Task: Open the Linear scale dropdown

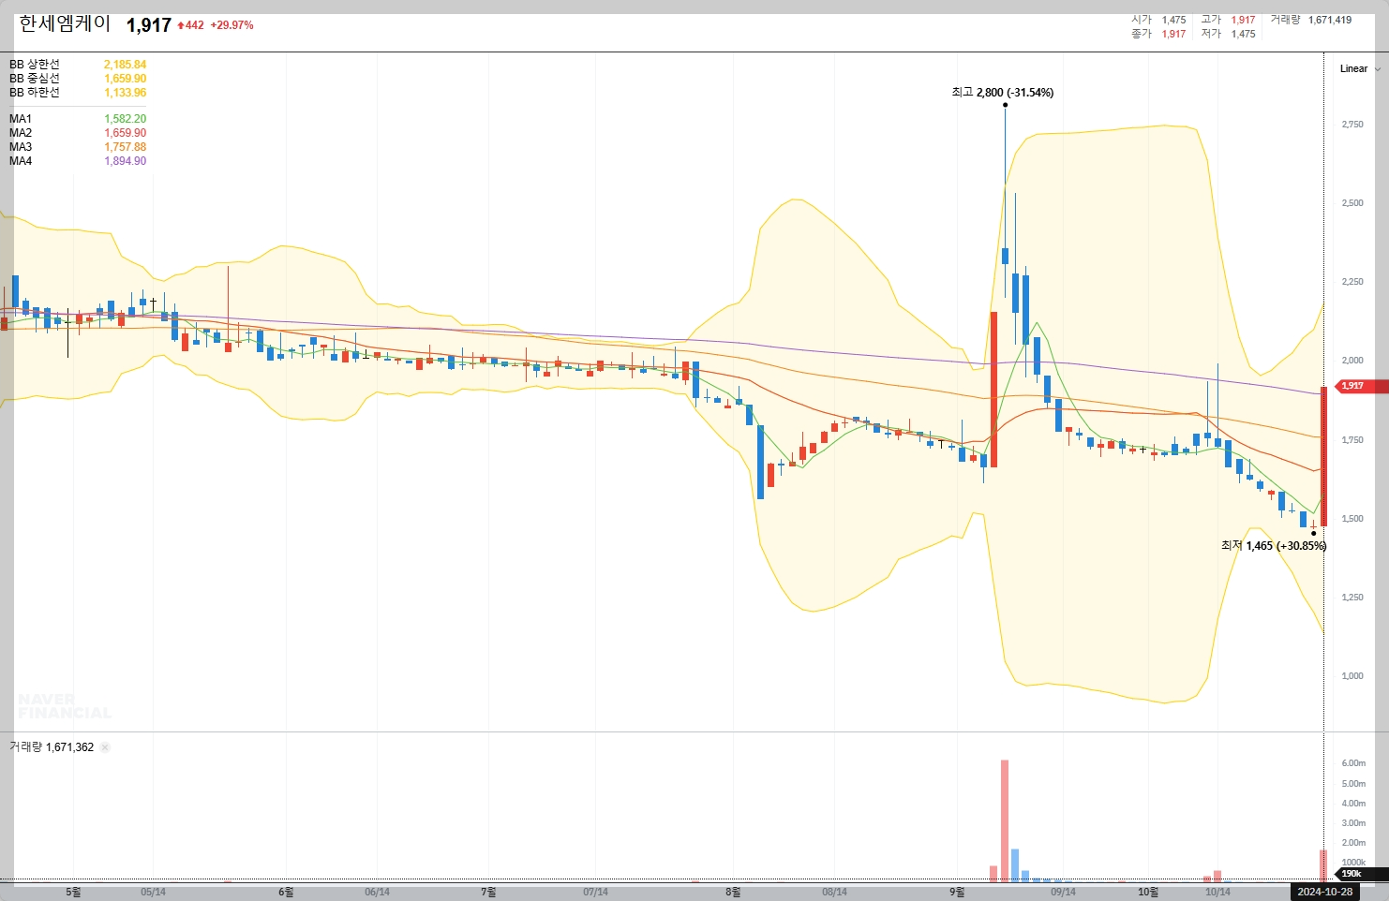Action: 1359,68
